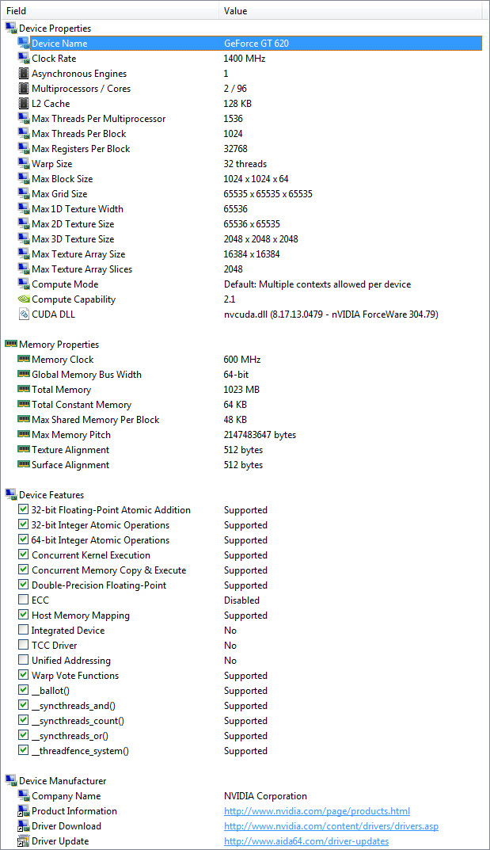Screen dimensions: 490x850
Task: Toggle TCC Driver checkbox
Action: coord(23,645)
